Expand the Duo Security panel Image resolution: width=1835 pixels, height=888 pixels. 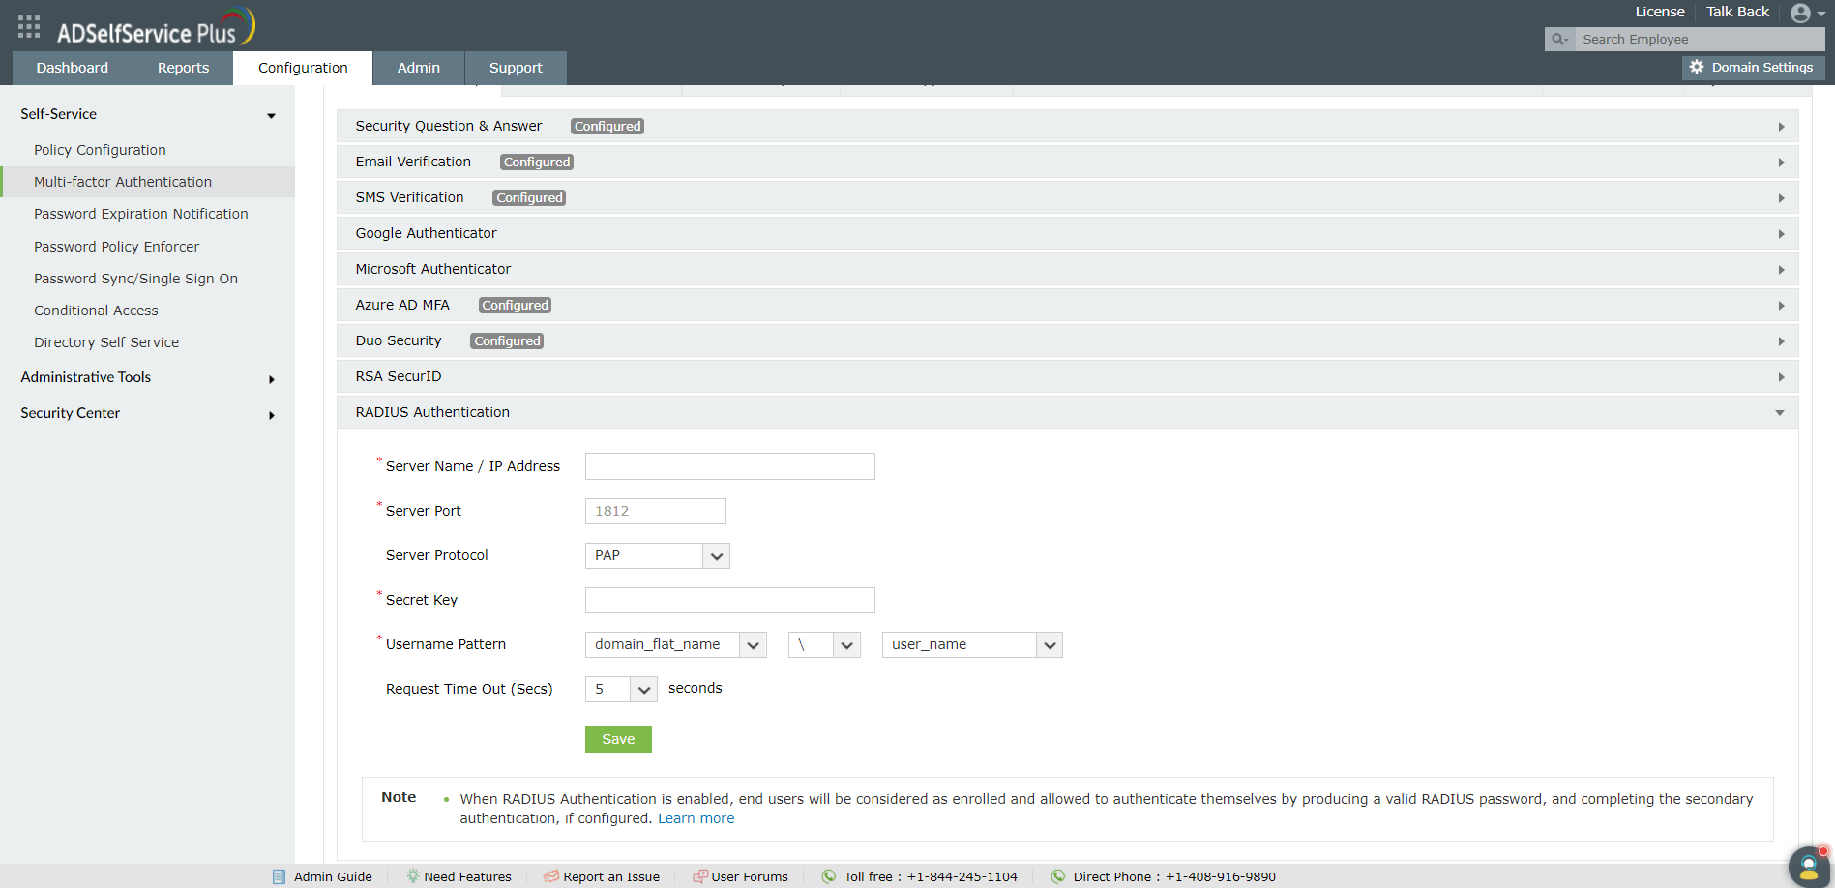[x=1068, y=341]
